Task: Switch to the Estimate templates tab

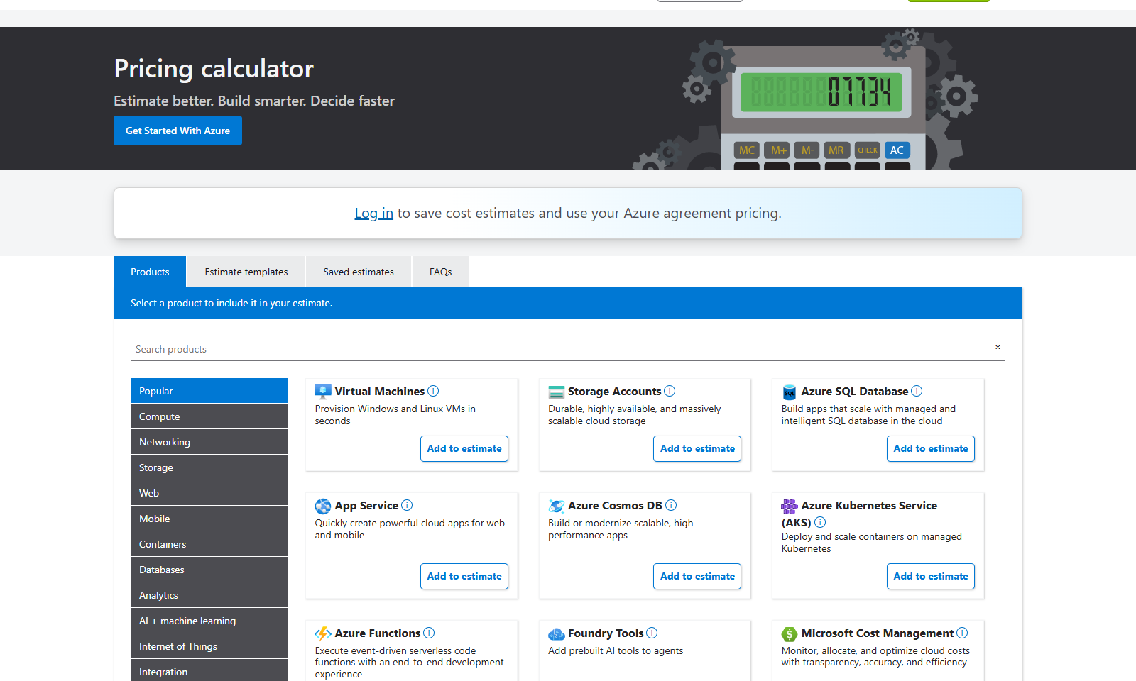Action: (x=246, y=272)
